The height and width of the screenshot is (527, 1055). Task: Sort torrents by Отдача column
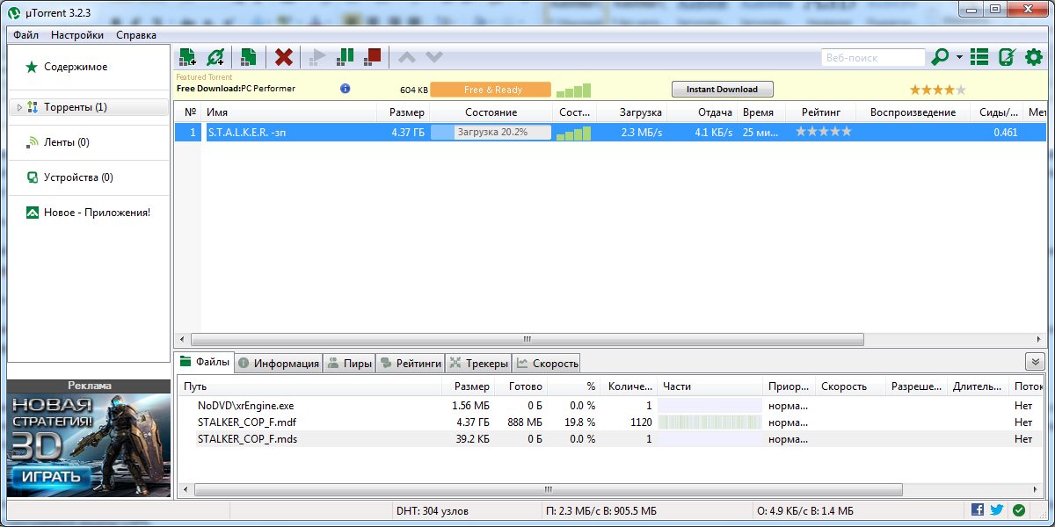pos(702,112)
